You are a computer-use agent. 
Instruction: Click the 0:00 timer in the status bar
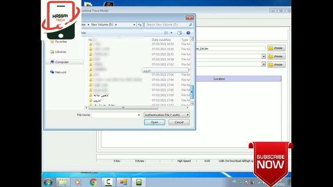[207, 161]
